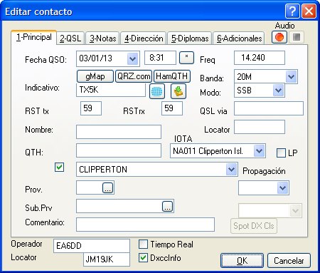Click the bottom Locator field with JM19JK
The image size is (320, 273).
point(107,259)
